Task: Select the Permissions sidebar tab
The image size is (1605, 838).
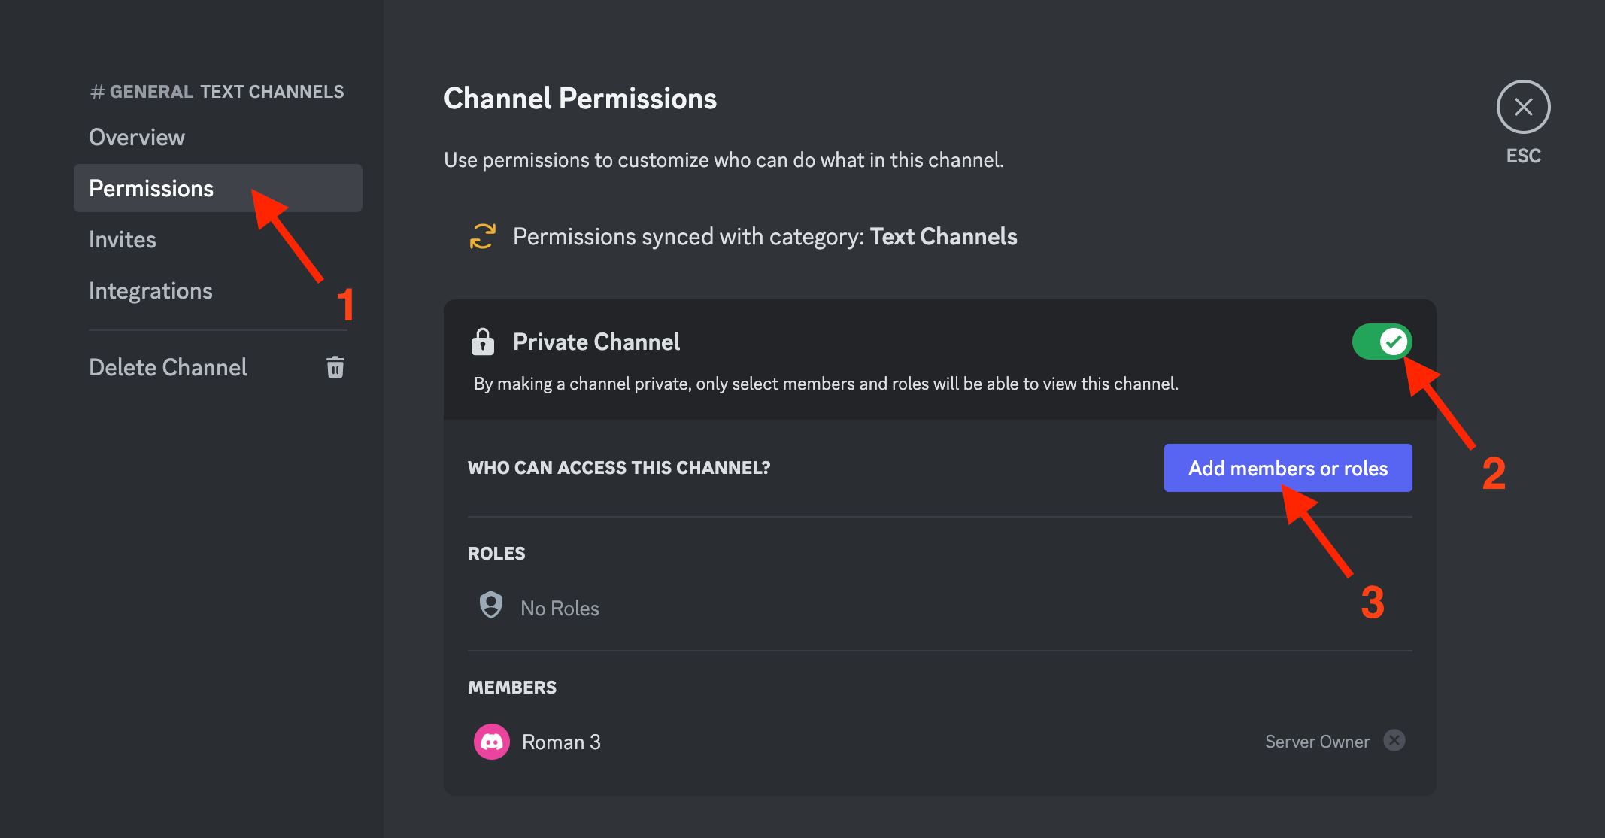Action: (151, 189)
